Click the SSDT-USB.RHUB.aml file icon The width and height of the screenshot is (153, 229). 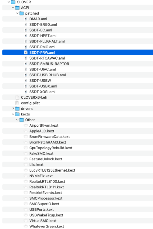pyautogui.click(x=26, y=75)
